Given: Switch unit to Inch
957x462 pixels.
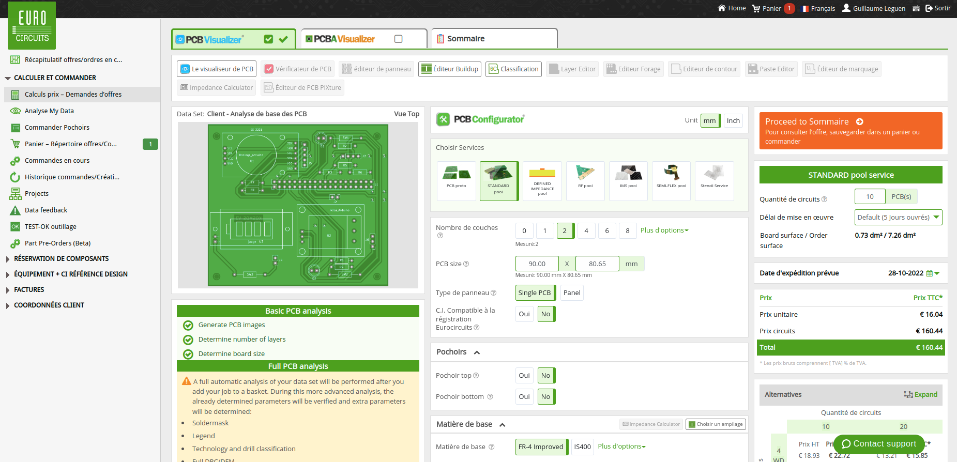Looking at the screenshot, I should (x=733, y=120).
